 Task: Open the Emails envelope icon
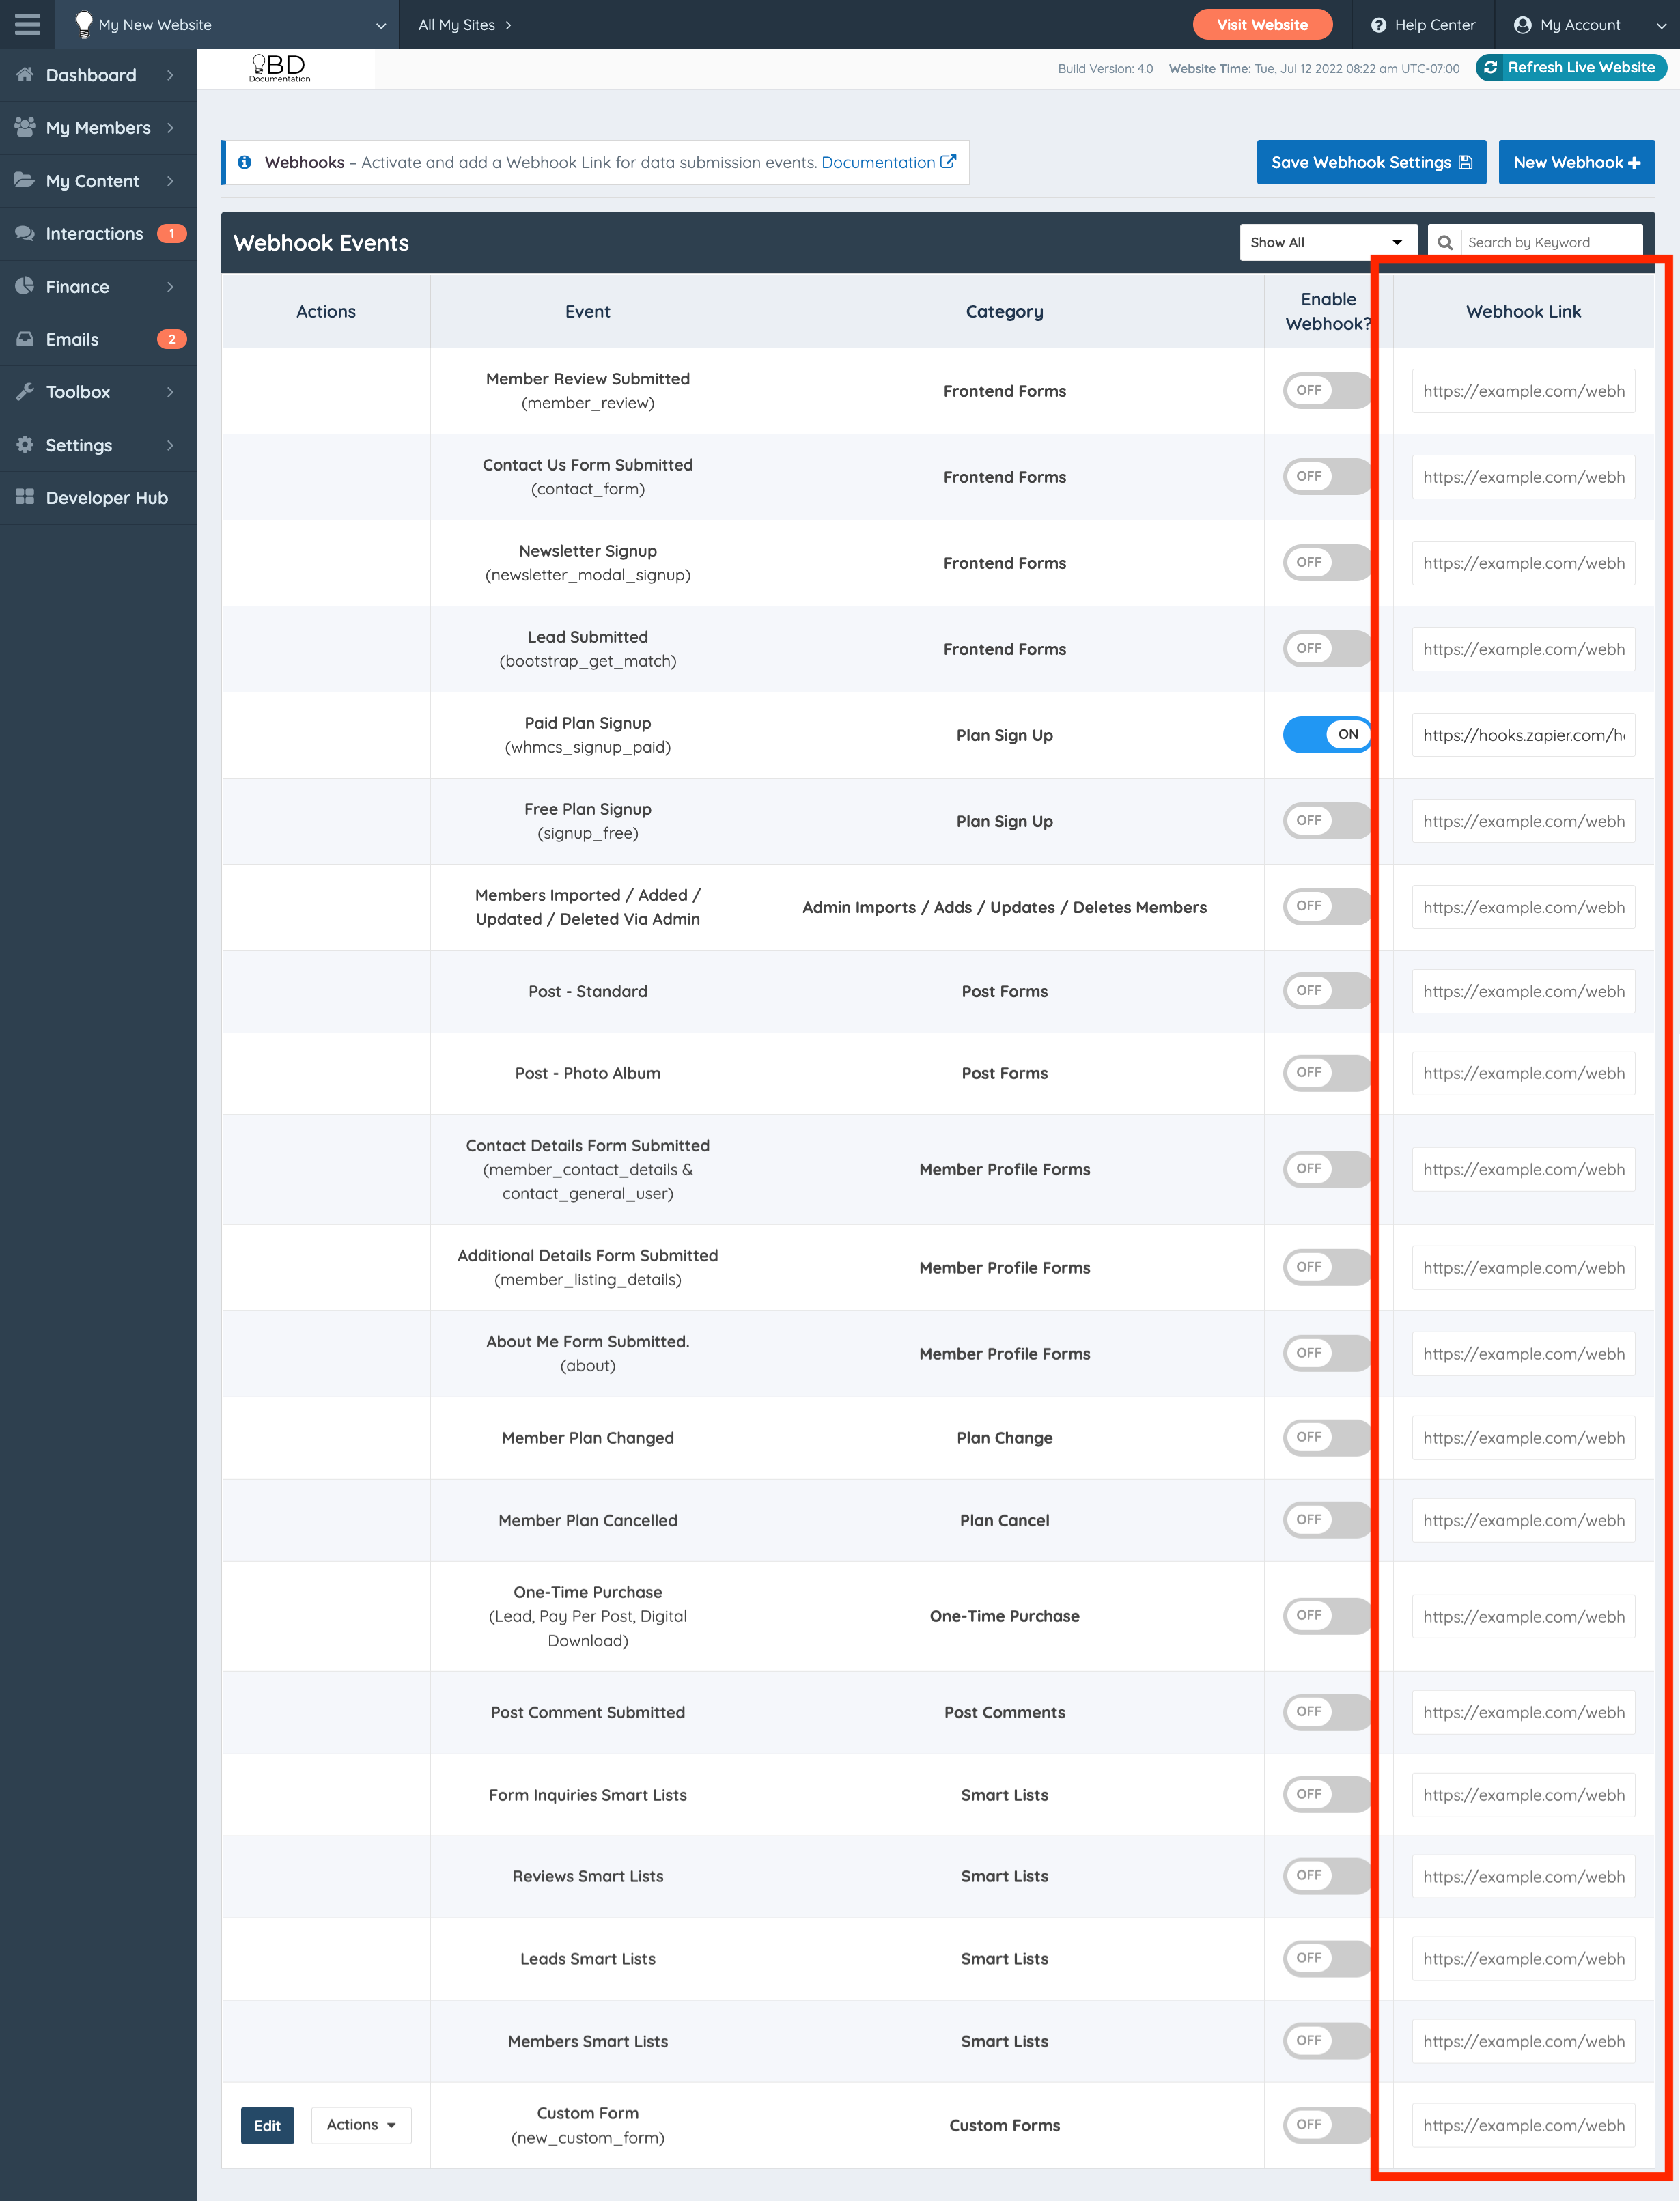(25, 339)
